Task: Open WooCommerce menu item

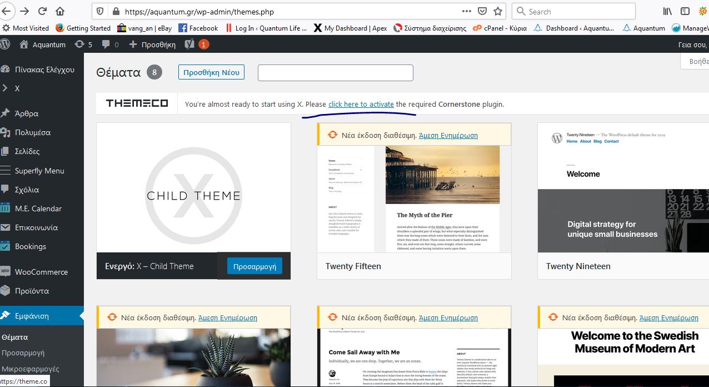Action: point(42,272)
